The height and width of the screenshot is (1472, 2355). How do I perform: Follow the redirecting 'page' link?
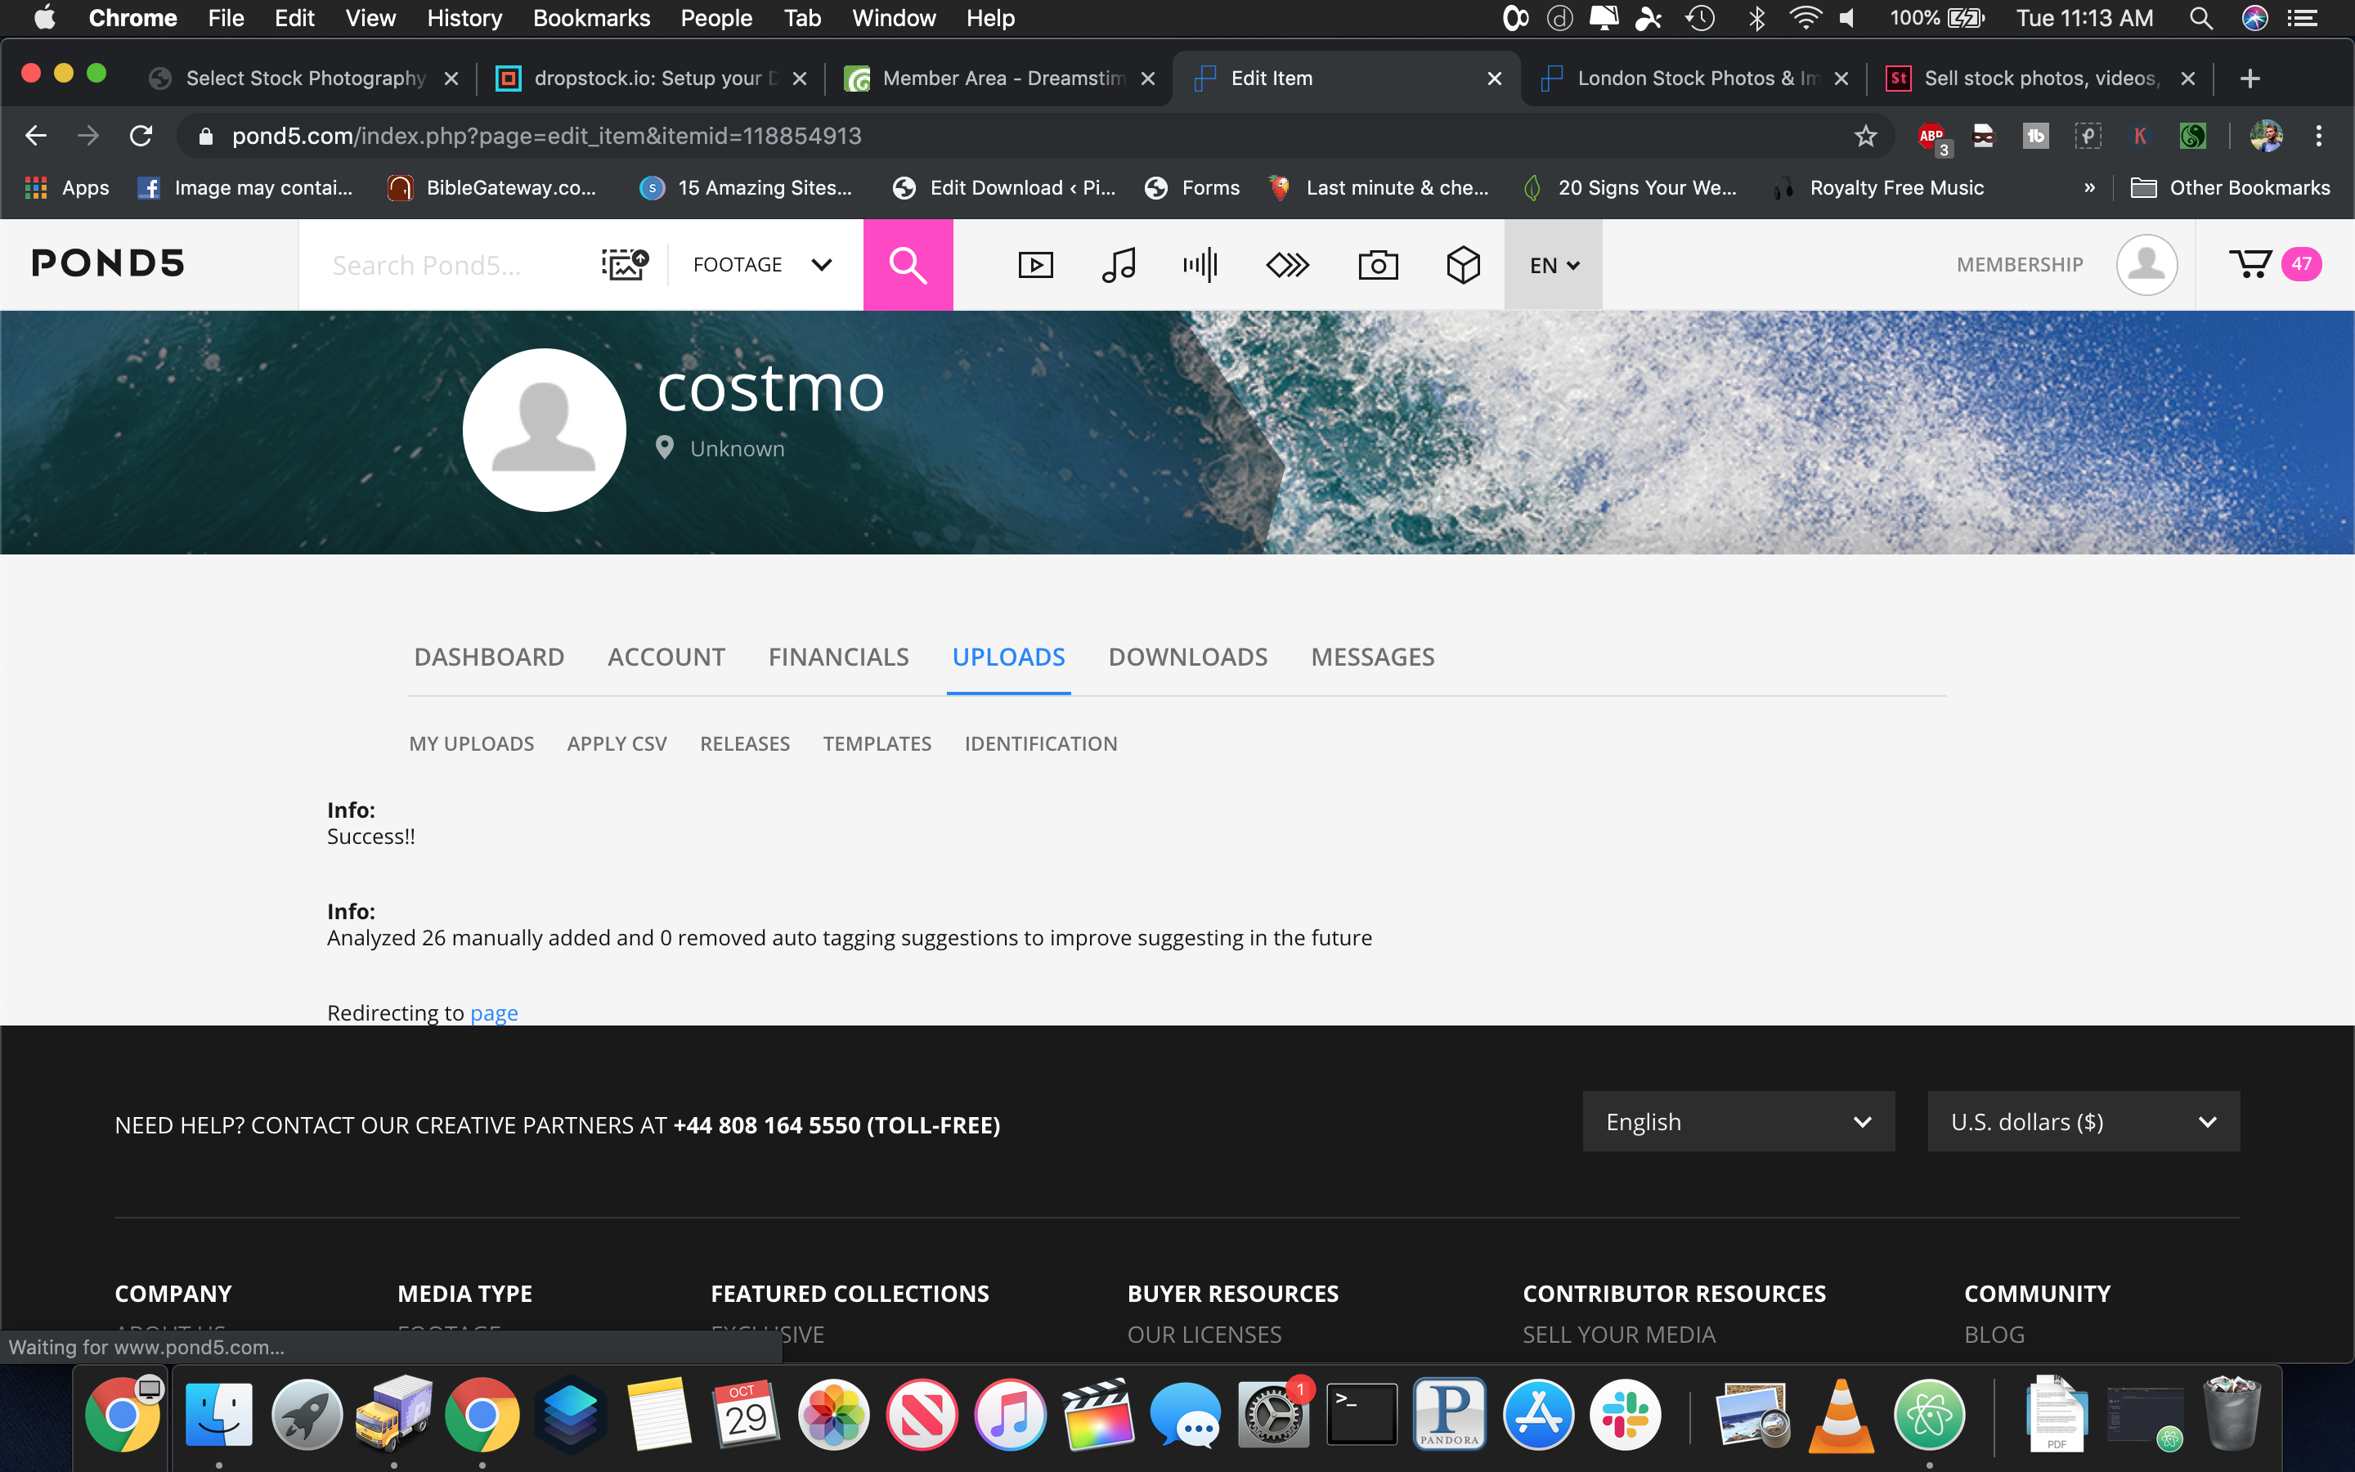tap(493, 1013)
